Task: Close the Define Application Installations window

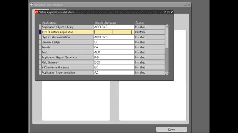Action: click(172, 12)
